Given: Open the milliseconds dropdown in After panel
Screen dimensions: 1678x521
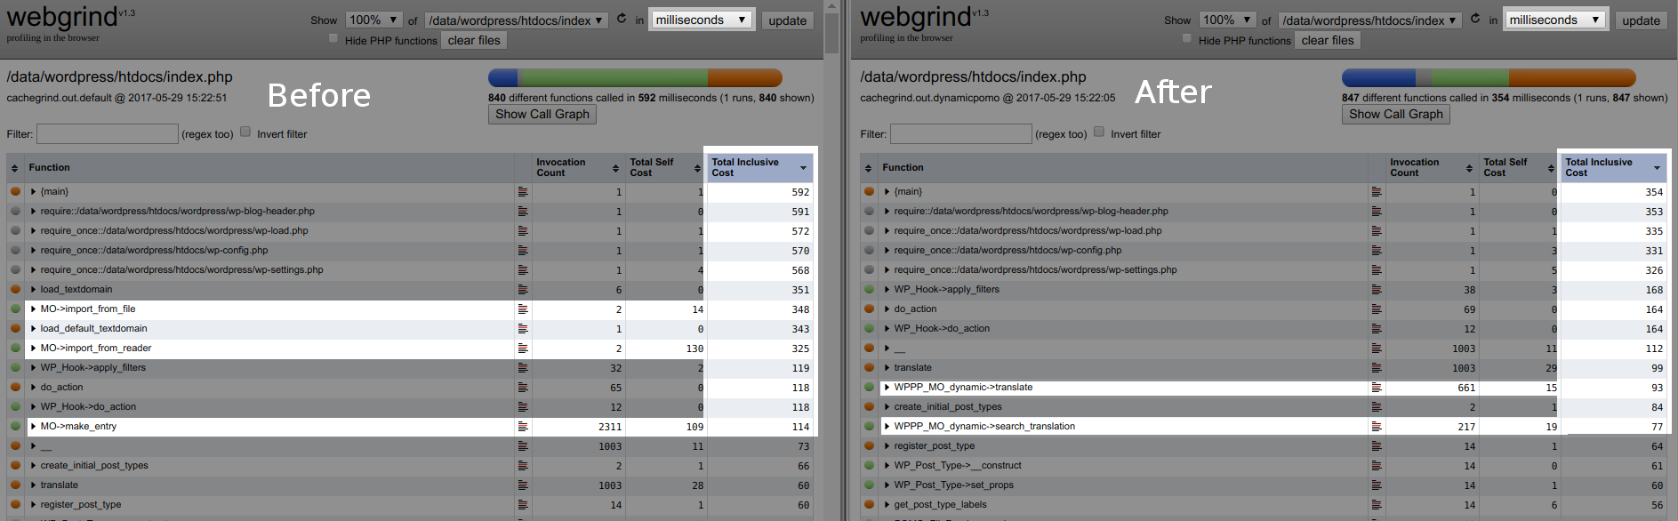Looking at the screenshot, I should [1555, 20].
